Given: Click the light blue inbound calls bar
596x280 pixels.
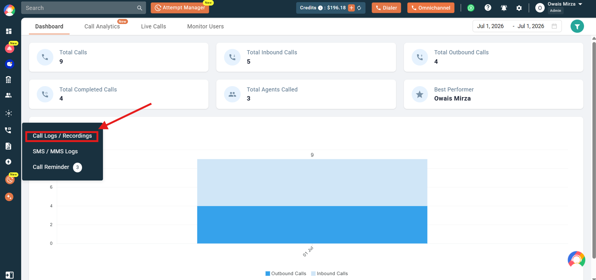Looking at the screenshot, I should 312,183.
